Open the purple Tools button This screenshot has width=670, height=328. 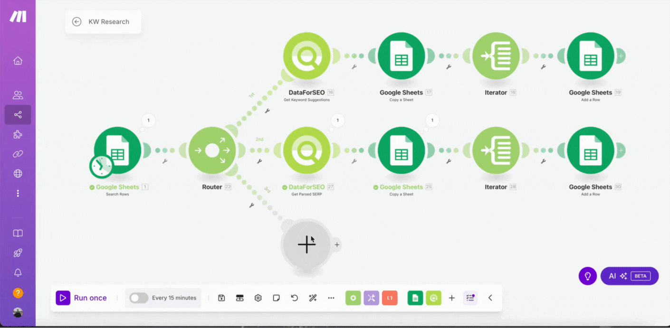[371, 298]
